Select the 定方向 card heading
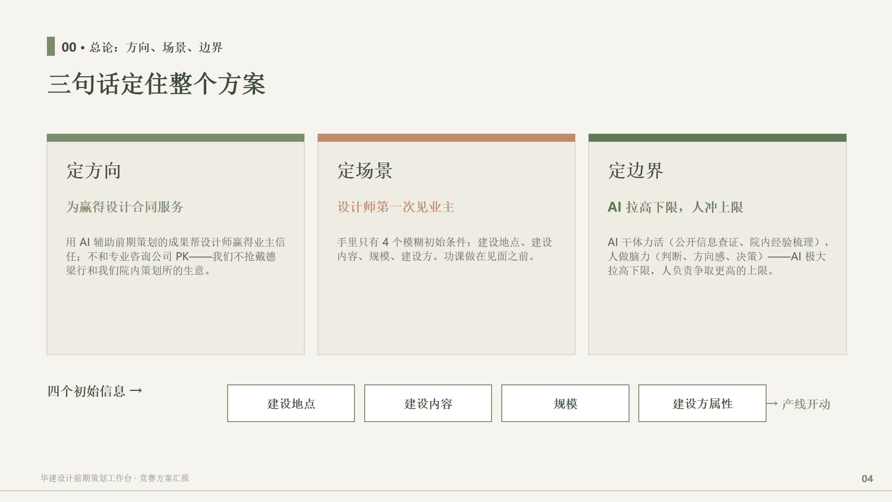The width and height of the screenshot is (892, 502). (93, 171)
